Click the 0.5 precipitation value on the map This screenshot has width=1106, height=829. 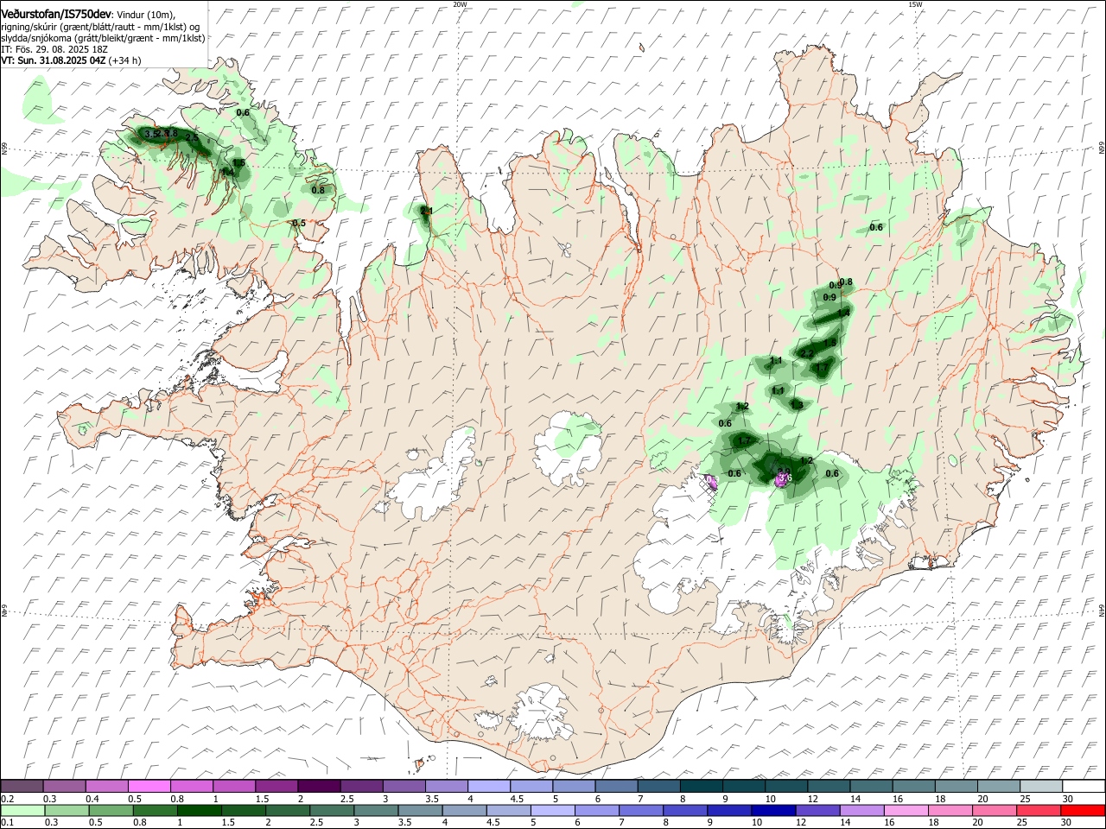pos(299,223)
